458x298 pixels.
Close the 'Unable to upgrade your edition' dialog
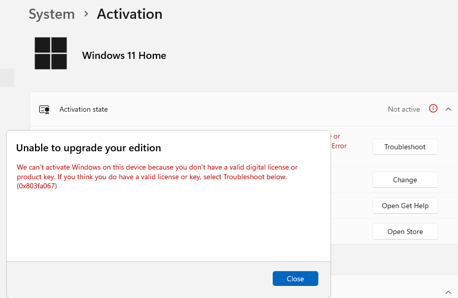(x=295, y=278)
